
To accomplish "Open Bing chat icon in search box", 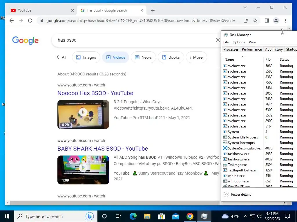I will coord(89,216).
